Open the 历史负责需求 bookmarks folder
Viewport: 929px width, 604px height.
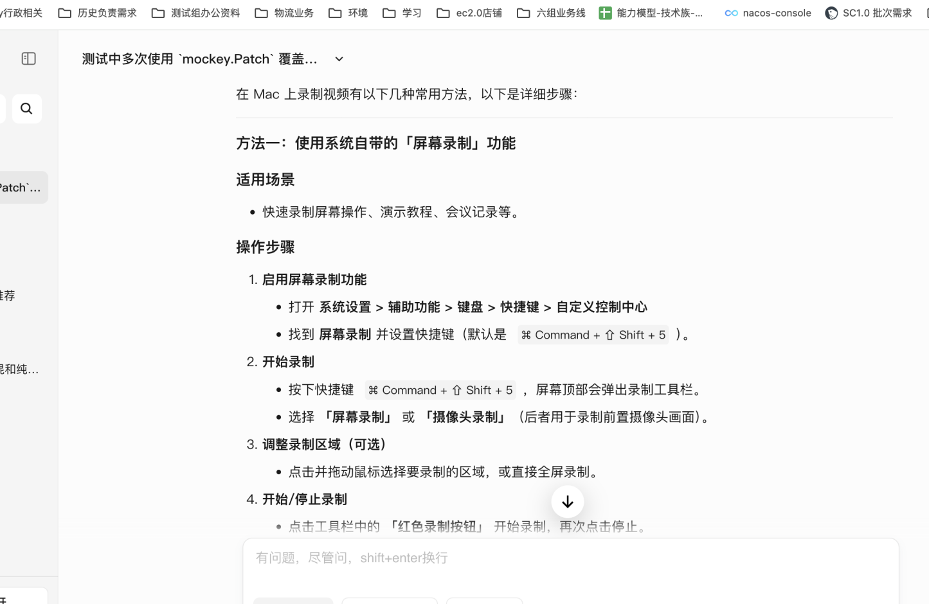point(96,12)
